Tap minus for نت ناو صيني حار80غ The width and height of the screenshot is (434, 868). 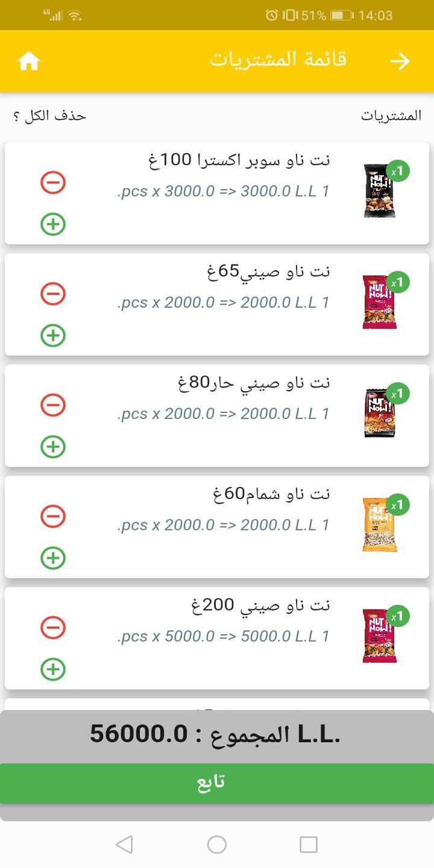53,404
